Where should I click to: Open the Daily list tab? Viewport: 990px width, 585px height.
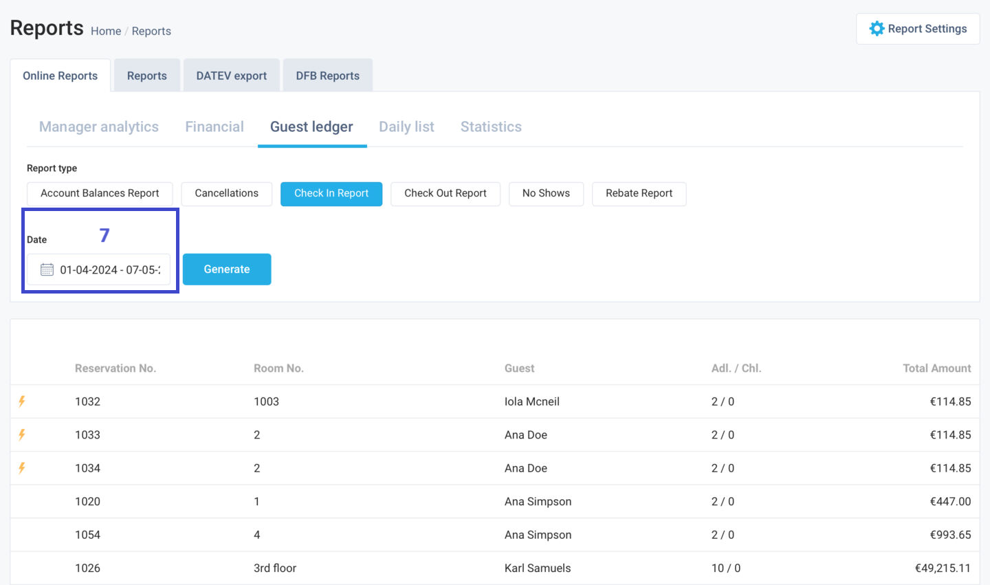click(x=406, y=126)
